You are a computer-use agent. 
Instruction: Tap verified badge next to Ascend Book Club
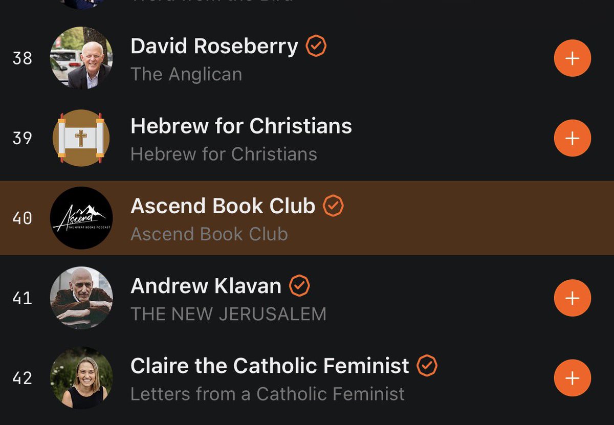tap(333, 206)
